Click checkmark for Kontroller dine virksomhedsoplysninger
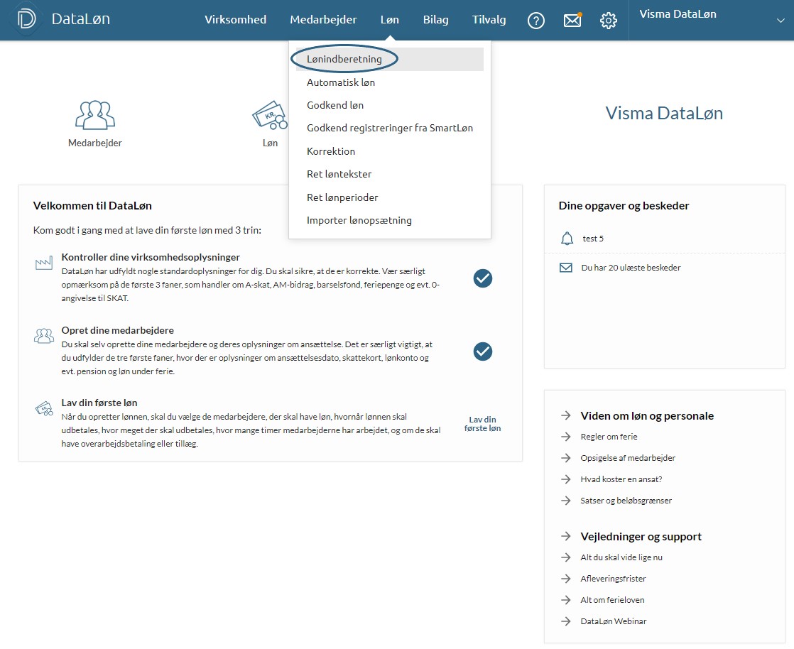 point(483,278)
